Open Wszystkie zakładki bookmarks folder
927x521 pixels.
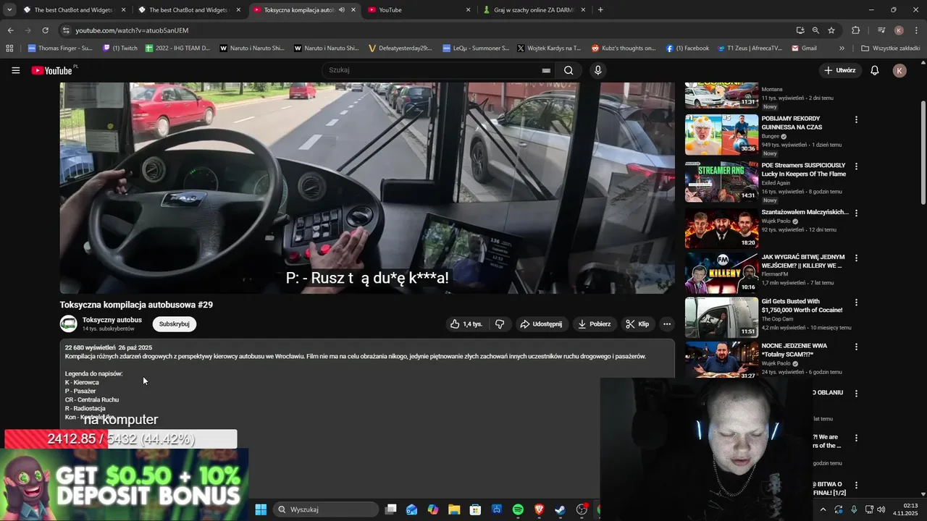pos(890,48)
